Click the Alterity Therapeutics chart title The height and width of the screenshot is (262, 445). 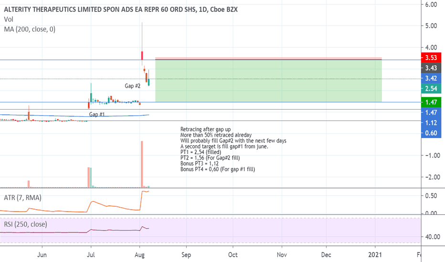pos(121,10)
